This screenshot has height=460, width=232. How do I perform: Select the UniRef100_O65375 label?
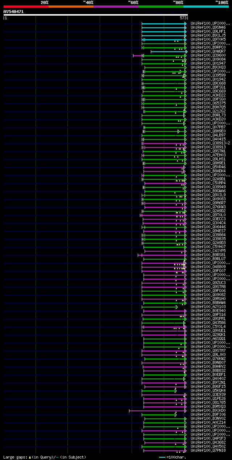208,103
